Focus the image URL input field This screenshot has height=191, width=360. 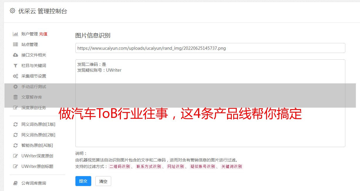click(x=210, y=48)
